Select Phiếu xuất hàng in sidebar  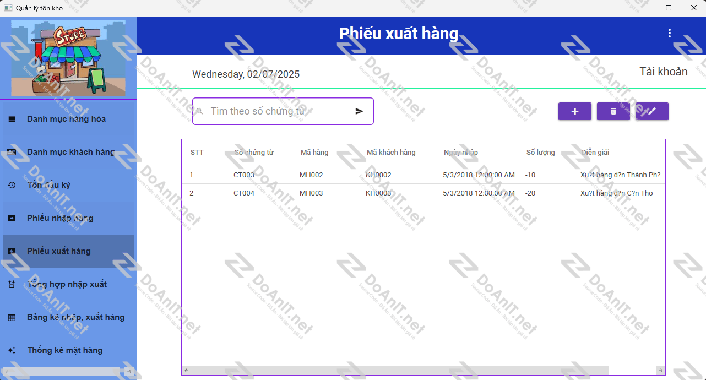68,251
